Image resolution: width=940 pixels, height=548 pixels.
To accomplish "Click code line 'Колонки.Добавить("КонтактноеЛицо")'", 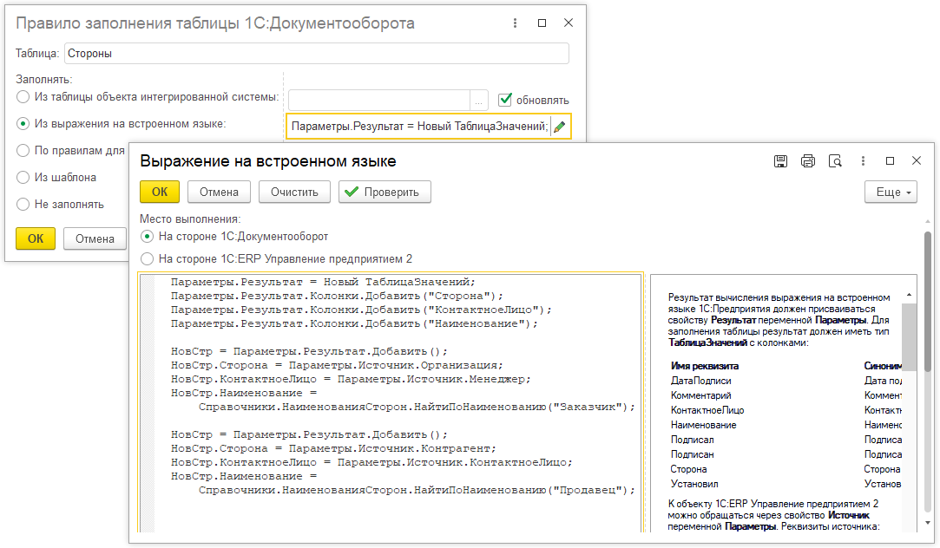I will [x=361, y=310].
